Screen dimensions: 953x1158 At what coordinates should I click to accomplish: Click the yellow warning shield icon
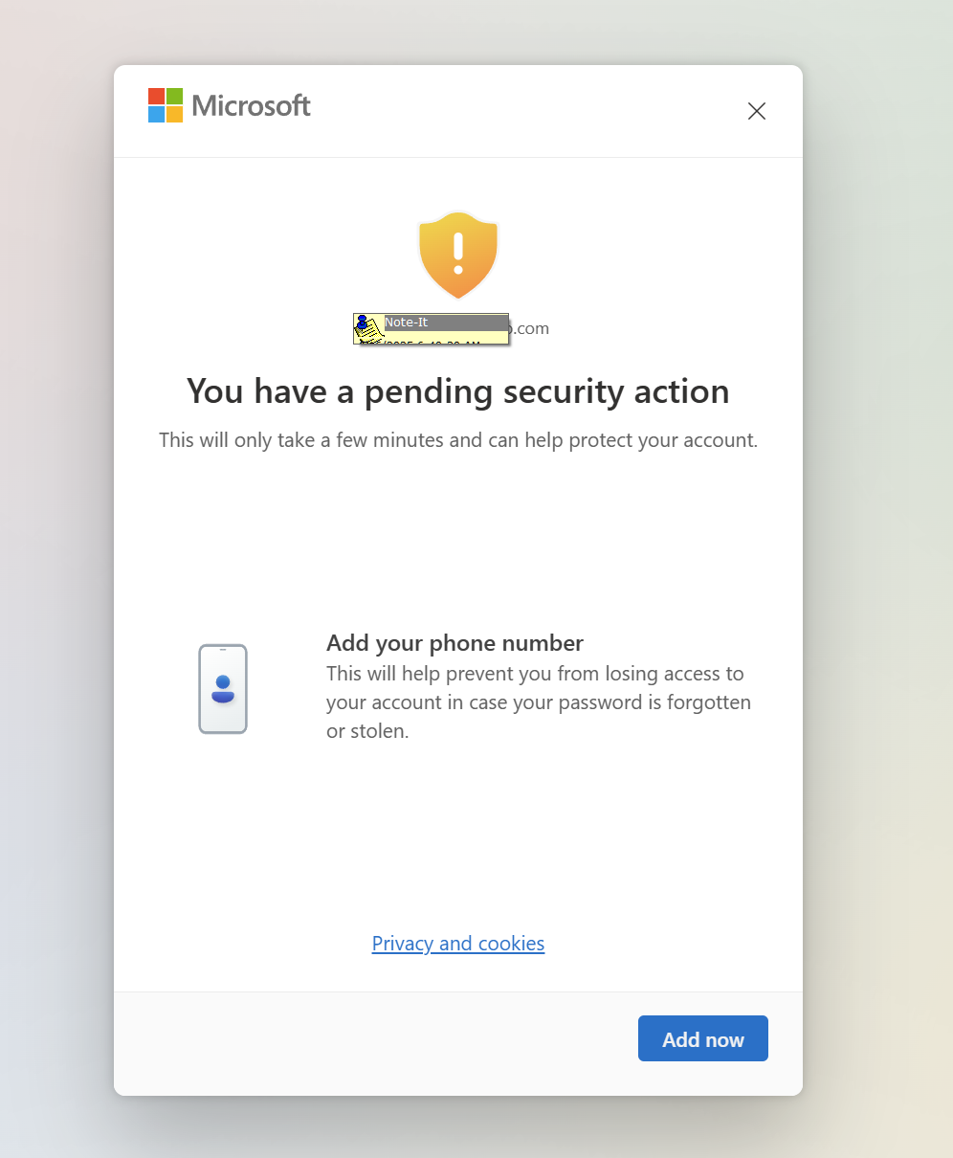(x=458, y=255)
